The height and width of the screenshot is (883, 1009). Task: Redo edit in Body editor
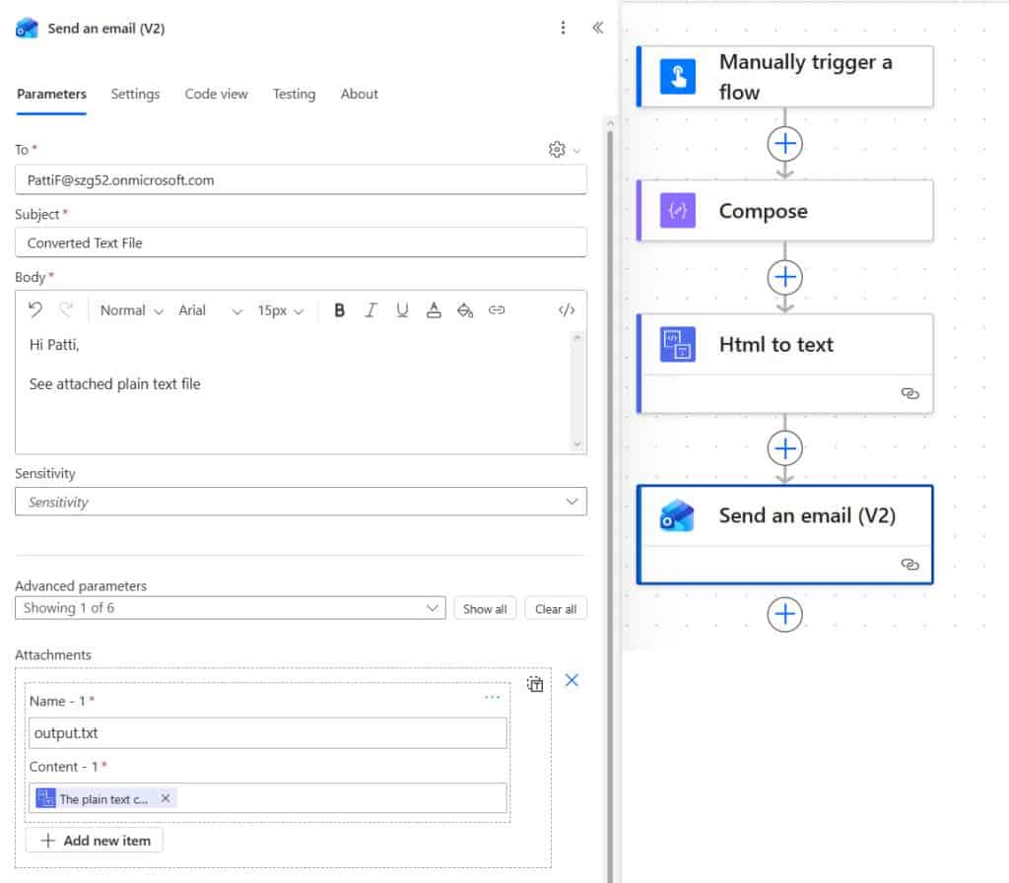(66, 310)
